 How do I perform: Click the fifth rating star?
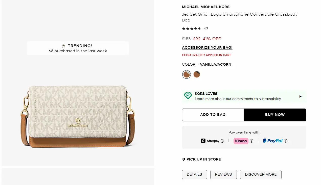[x=199, y=29]
